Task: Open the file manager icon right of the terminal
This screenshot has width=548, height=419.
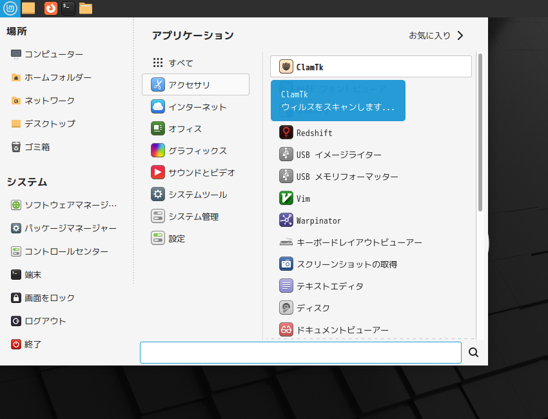Action: 86,8
